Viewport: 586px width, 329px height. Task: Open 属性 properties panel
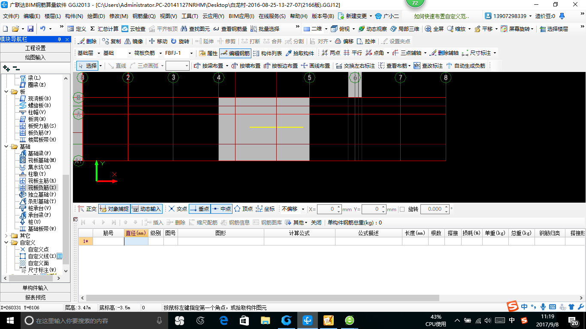208,53
